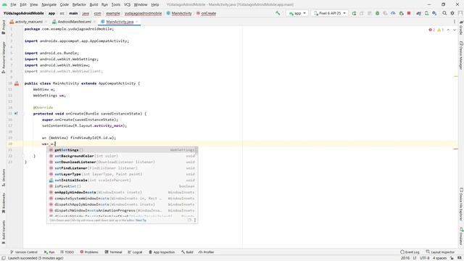Open the Project side panel
Image resolution: width=464 pixels, height=261 pixels.
click(4, 27)
